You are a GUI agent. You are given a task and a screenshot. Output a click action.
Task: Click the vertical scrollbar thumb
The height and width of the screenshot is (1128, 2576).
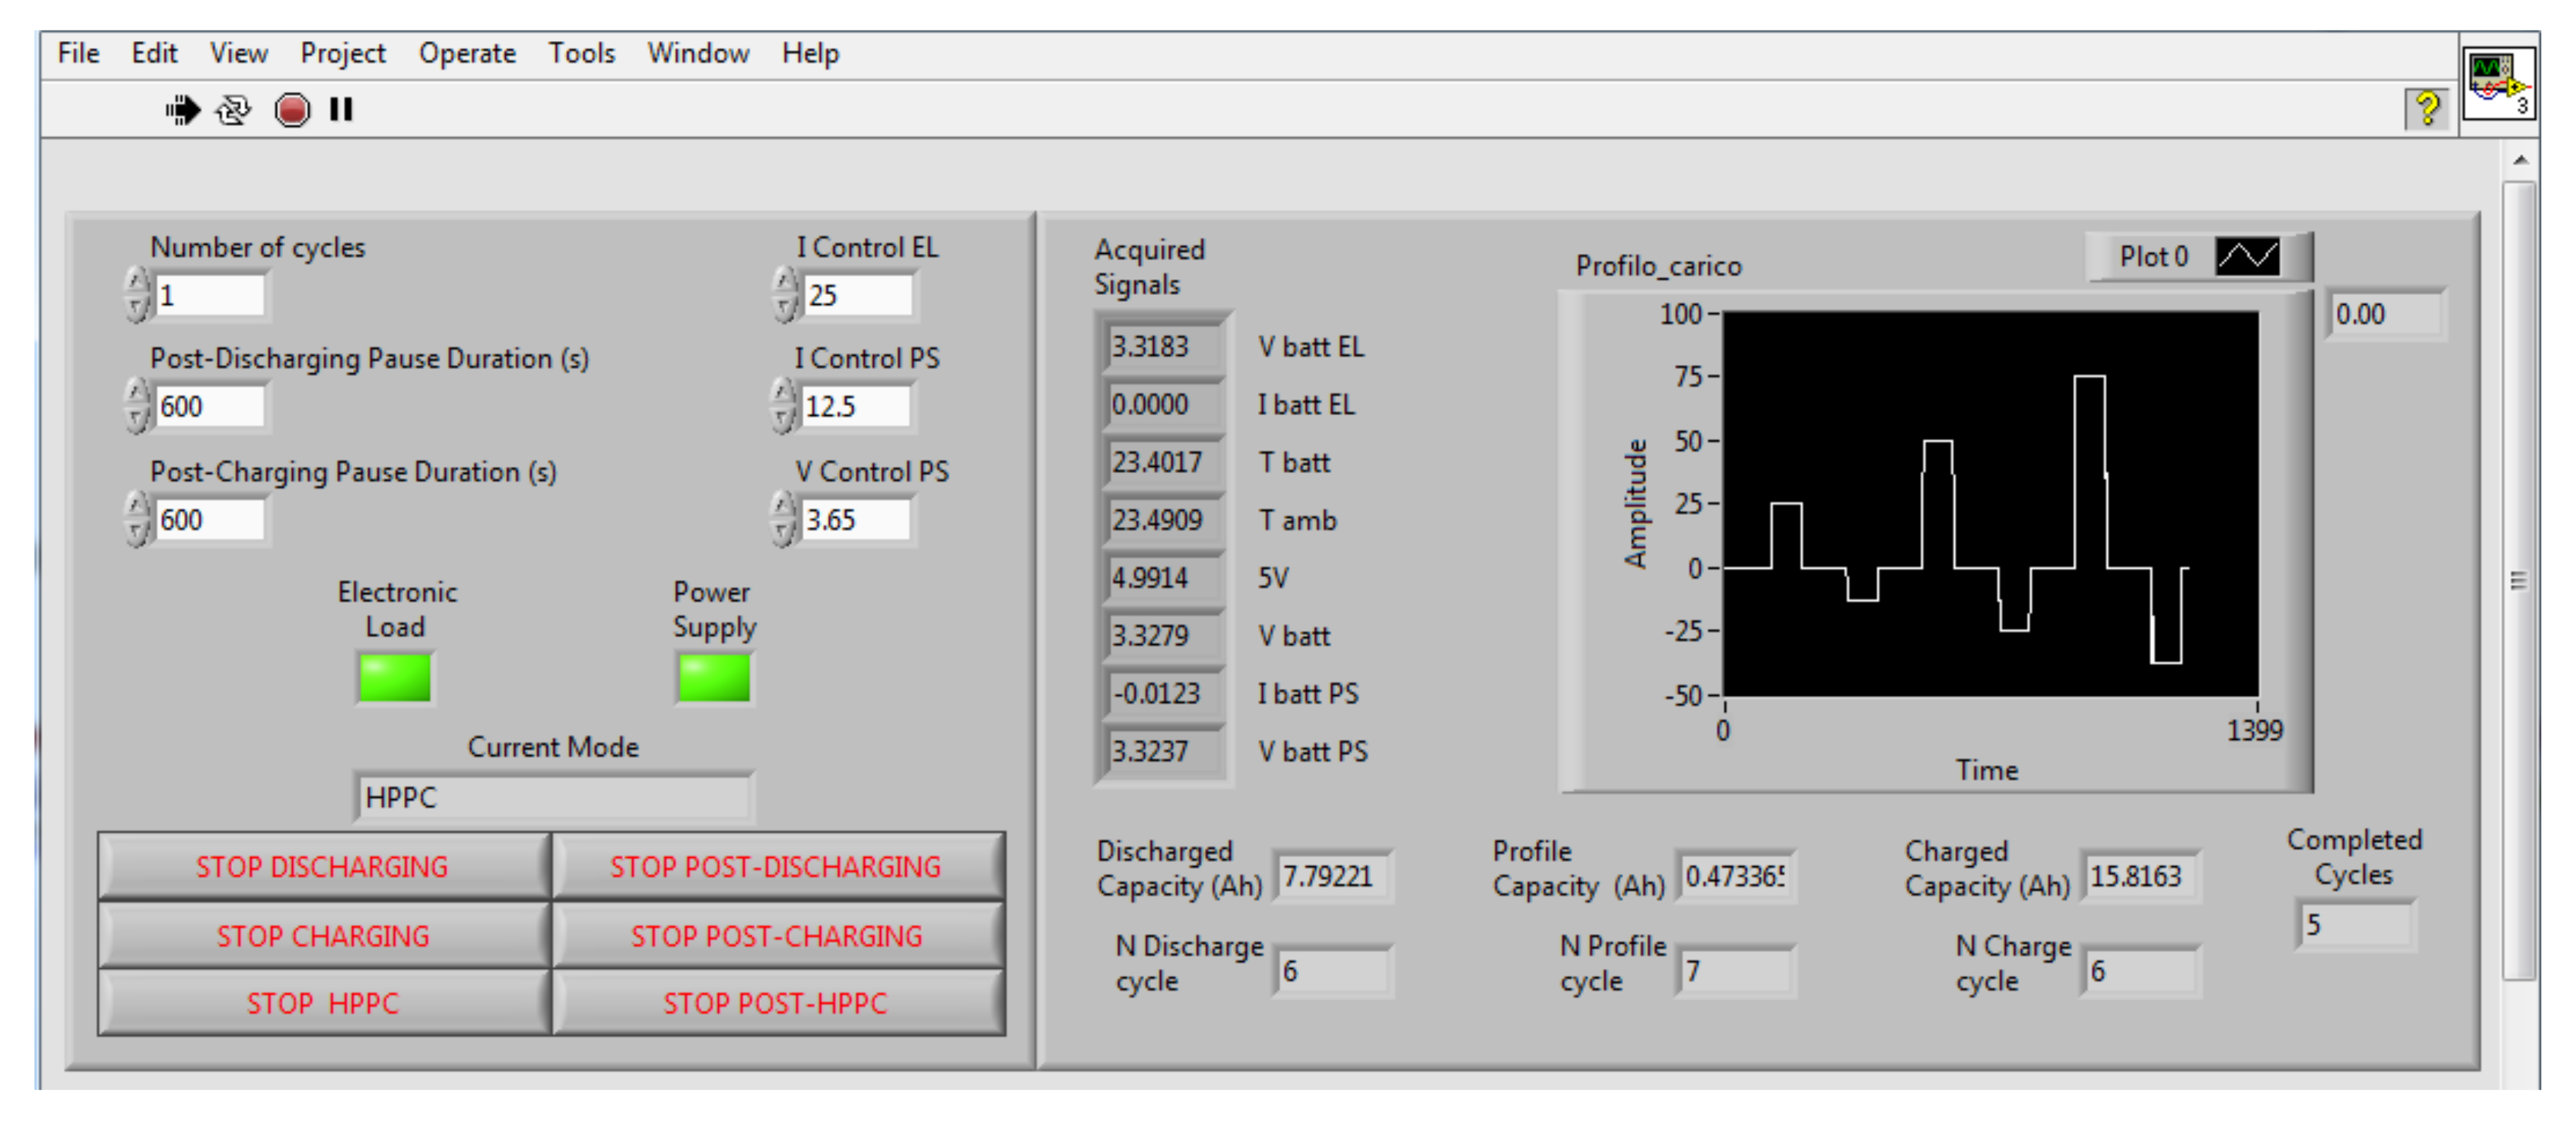coord(2519,580)
